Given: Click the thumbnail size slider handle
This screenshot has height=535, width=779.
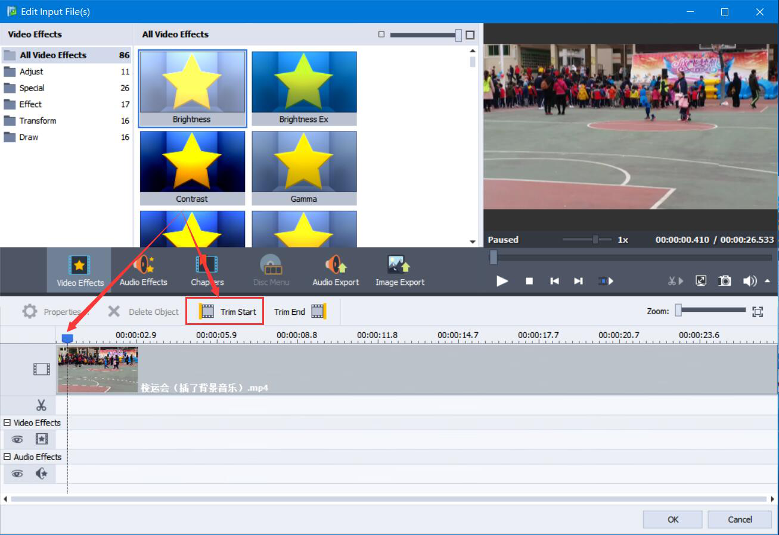Looking at the screenshot, I should [458, 35].
